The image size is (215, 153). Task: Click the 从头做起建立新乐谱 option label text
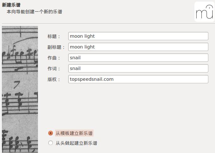click(x=77, y=143)
